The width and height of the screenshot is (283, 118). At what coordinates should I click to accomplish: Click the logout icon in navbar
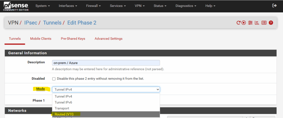(274, 6)
